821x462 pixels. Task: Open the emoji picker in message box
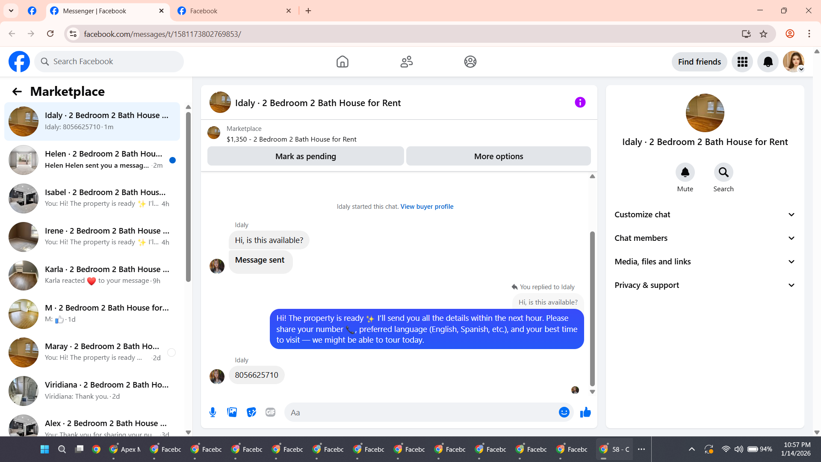[x=564, y=412]
